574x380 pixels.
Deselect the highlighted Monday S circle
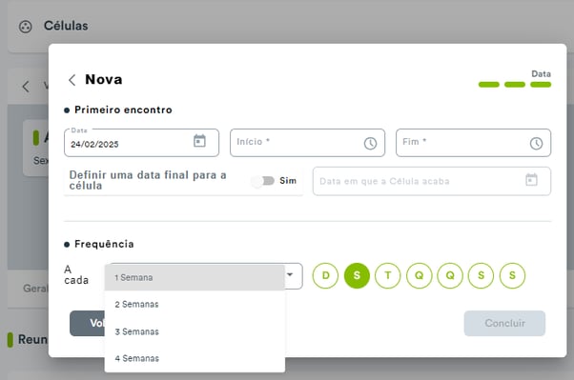(x=357, y=275)
